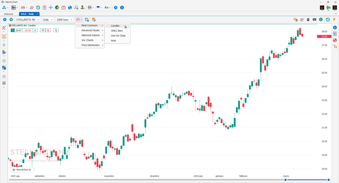This screenshot has height=183, width=339.
Task: Click the green history clock in chart toolbar
Action: coord(328,20)
